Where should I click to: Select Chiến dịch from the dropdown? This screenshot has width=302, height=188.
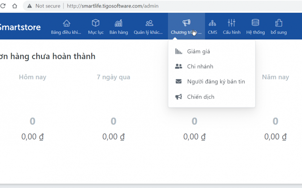pos(201,97)
